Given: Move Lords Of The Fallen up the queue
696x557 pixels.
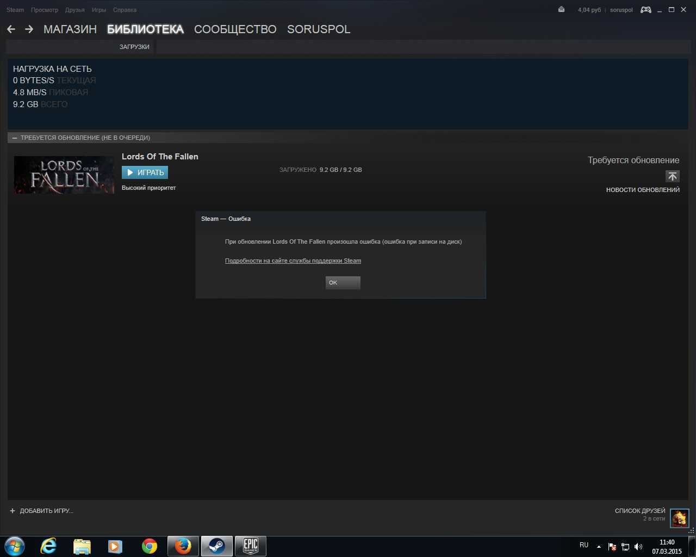Looking at the screenshot, I should 673,176.
